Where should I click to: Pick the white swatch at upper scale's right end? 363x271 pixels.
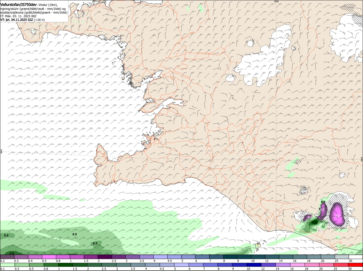pyautogui.click(x=356, y=257)
